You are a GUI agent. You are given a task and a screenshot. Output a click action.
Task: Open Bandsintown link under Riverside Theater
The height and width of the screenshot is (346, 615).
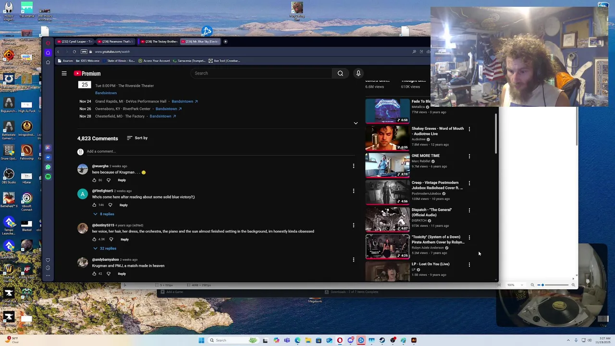pyautogui.click(x=106, y=93)
